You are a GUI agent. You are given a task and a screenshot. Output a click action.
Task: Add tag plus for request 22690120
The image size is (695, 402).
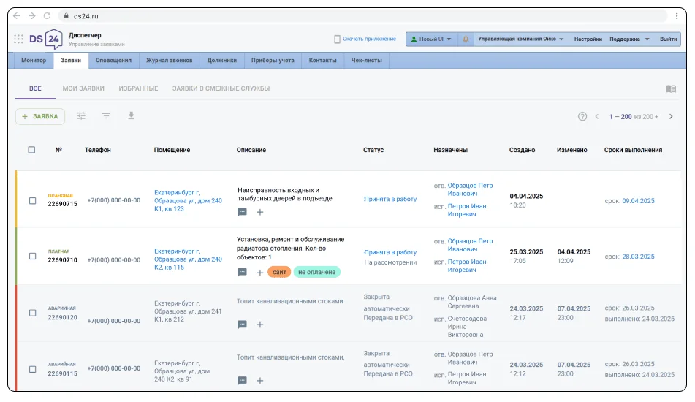[x=260, y=325]
